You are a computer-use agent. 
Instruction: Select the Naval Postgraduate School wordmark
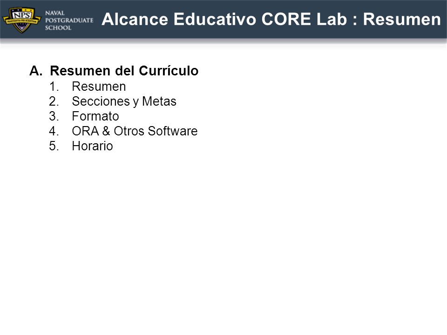[69, 20]
